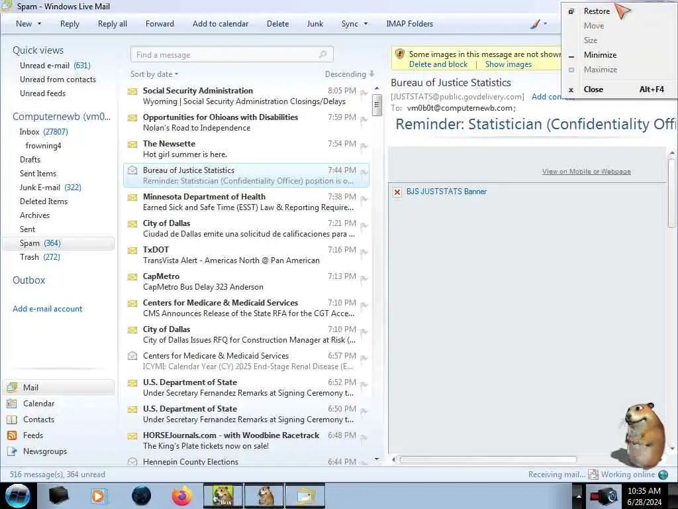
Task: Open the Contacts book icon
Action: click(x=12, y=420)
